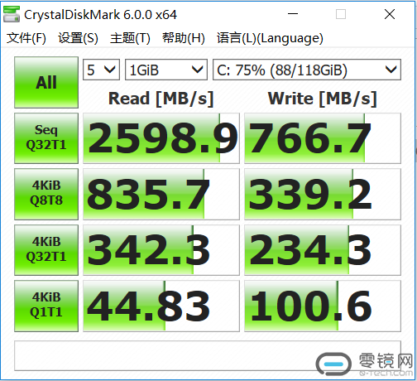417x381 pixels.
Task: Minimize the CrystalDiskMark window
Action: coord(293,14)
